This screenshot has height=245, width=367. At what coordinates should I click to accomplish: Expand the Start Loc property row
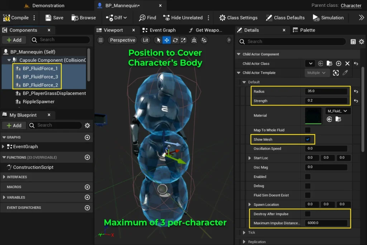coord(250,158)
